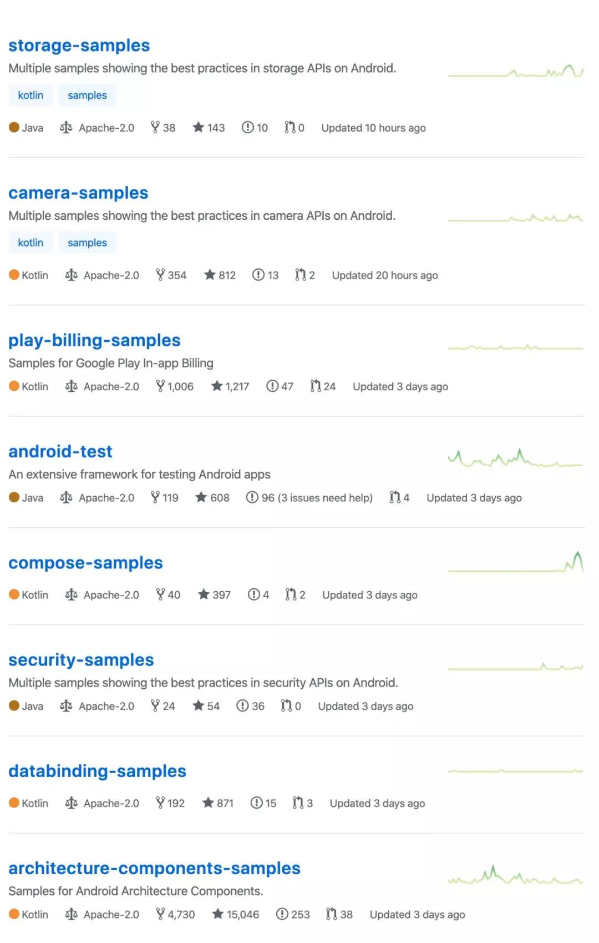The height and width of the screenshot is (943, 599).
Task: Open issues icon for play-billing-samples
Action: click(272, 386)
